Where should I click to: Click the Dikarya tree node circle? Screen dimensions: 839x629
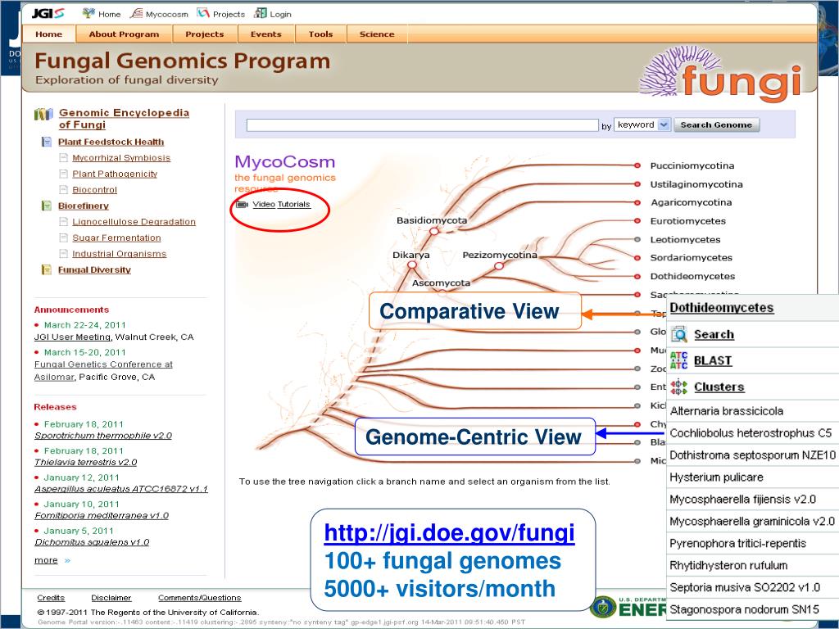[412, 265]
